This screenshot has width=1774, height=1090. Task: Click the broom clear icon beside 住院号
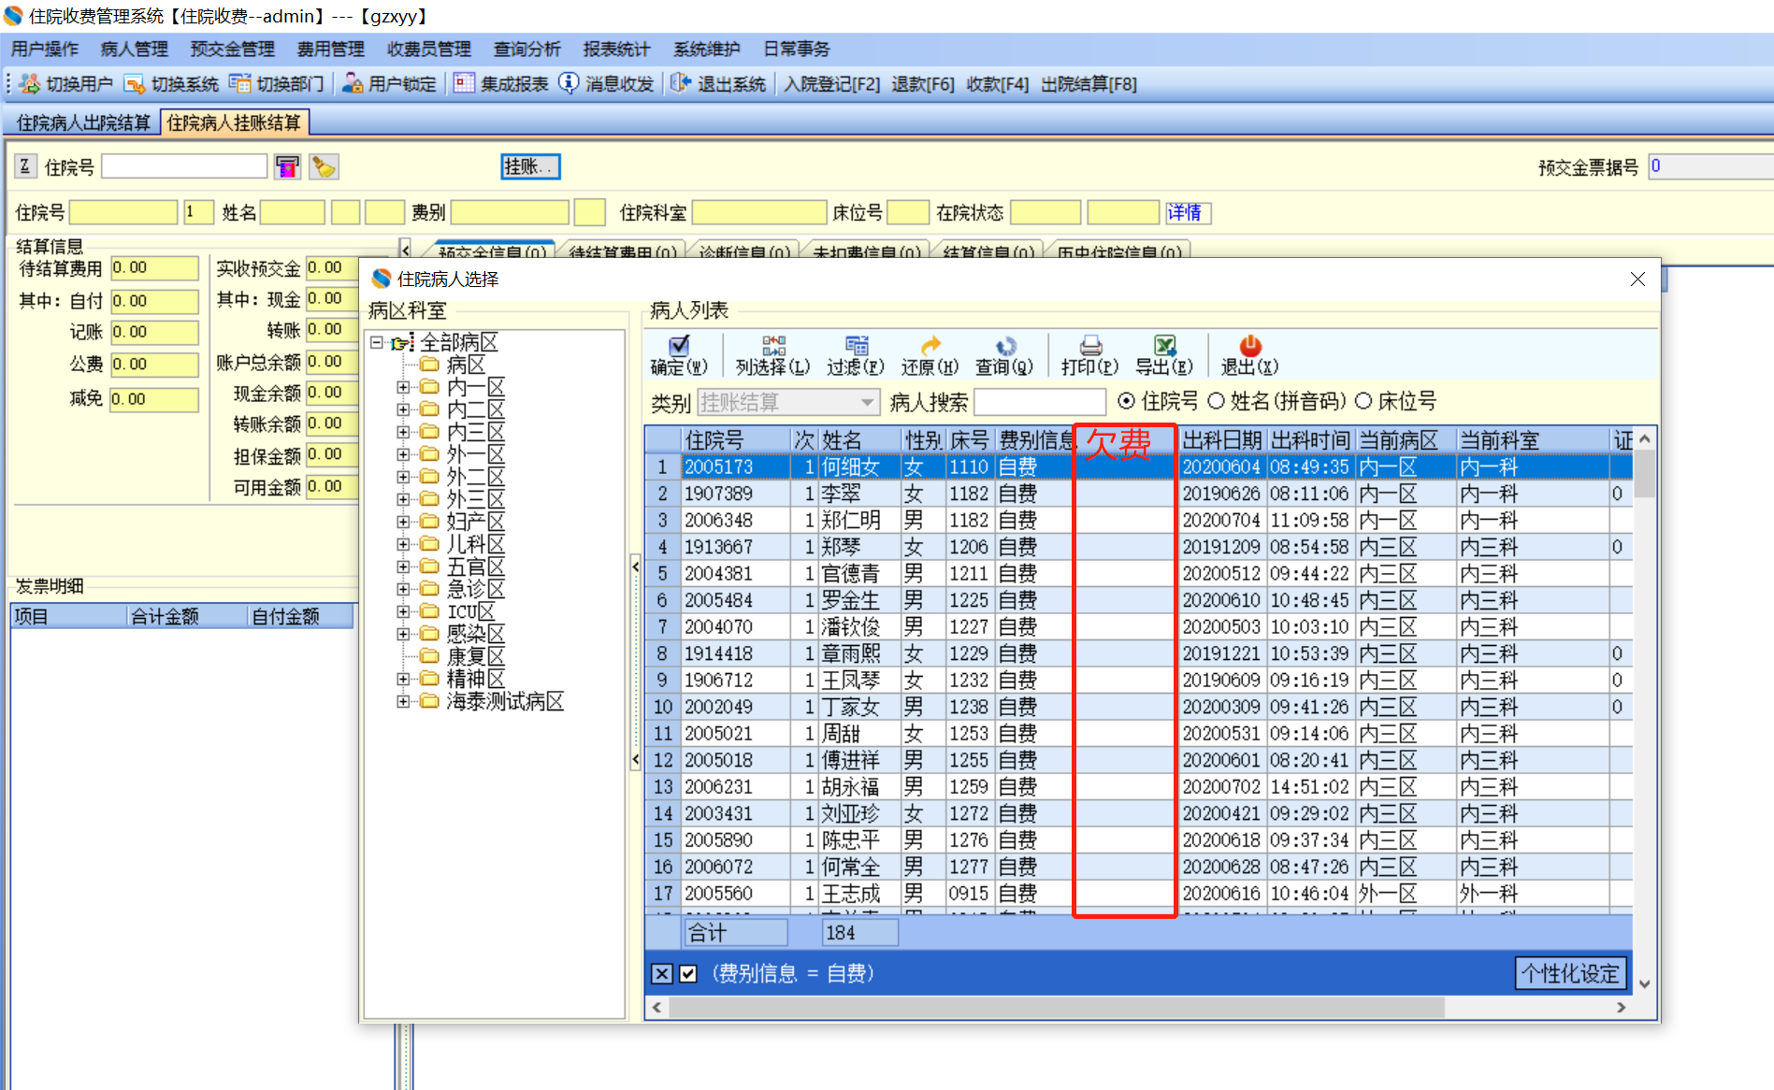[324, 167]
